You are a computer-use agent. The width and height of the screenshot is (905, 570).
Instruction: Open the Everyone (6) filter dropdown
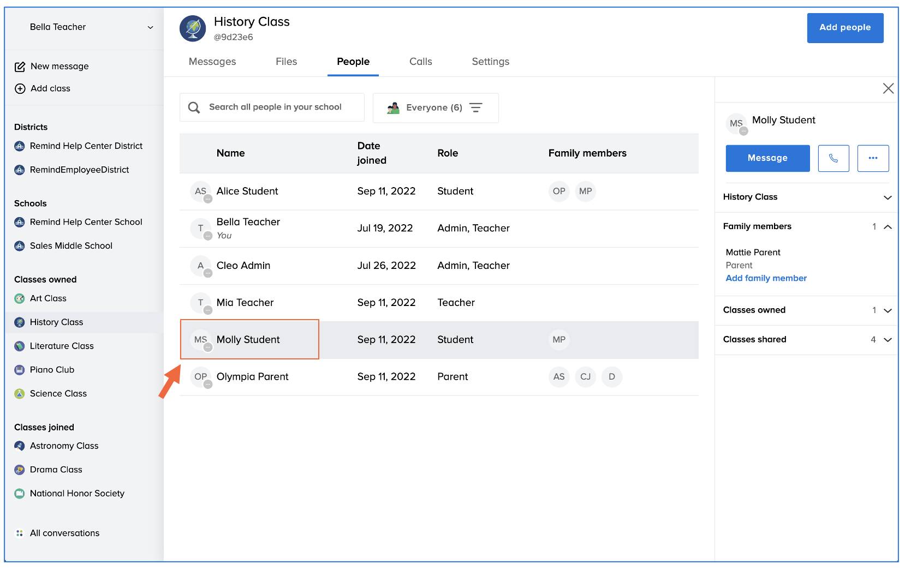point(435,108)
